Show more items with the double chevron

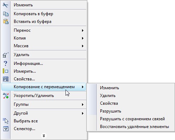[44, 136]
